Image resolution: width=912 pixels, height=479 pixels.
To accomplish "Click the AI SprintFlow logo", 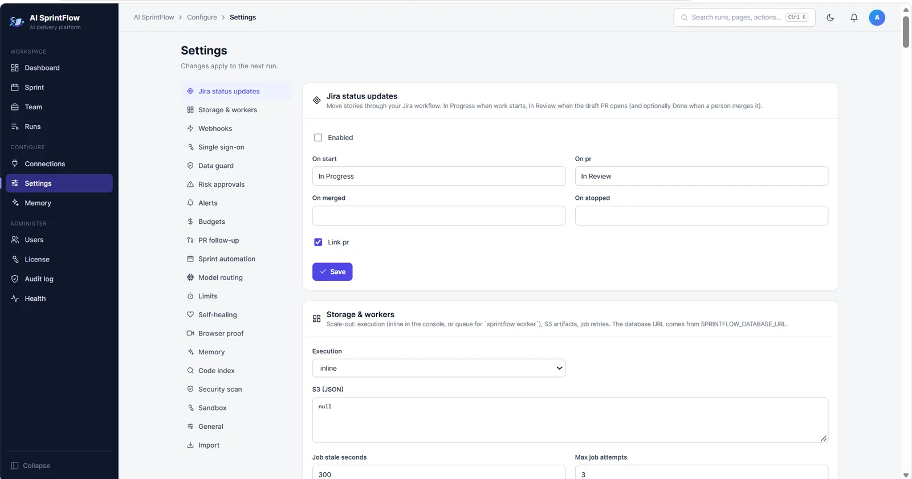I will click(17, 22).
